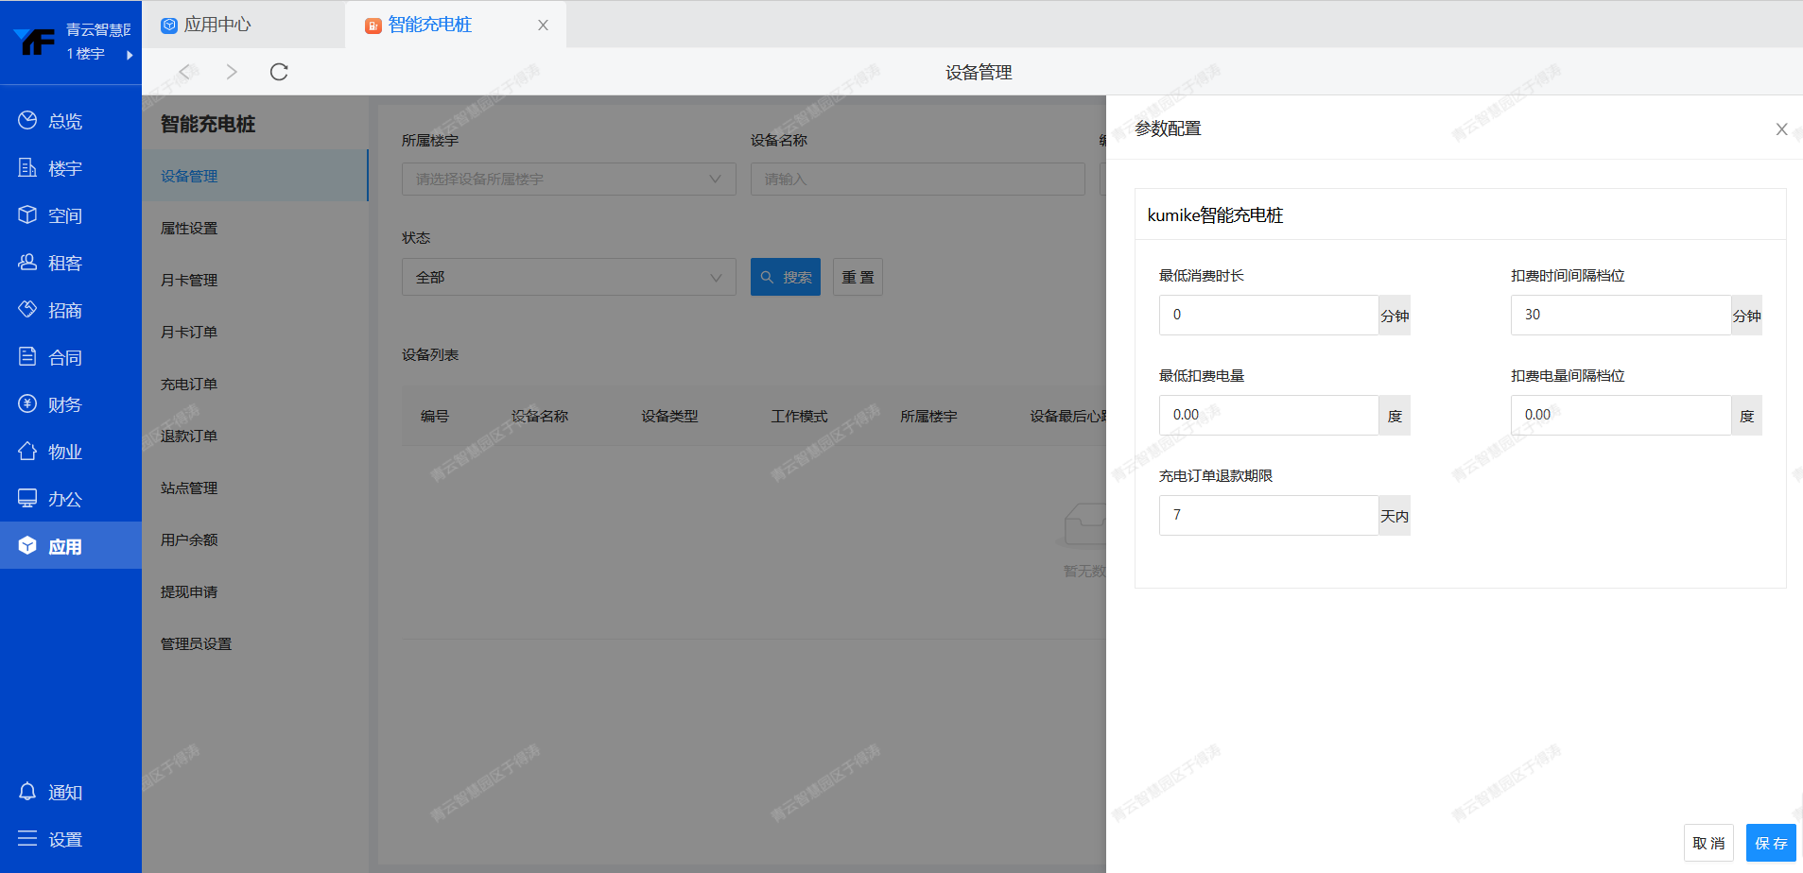
Task: Click the 充电订单退款期限 input field
Action: coord(1268,515)
